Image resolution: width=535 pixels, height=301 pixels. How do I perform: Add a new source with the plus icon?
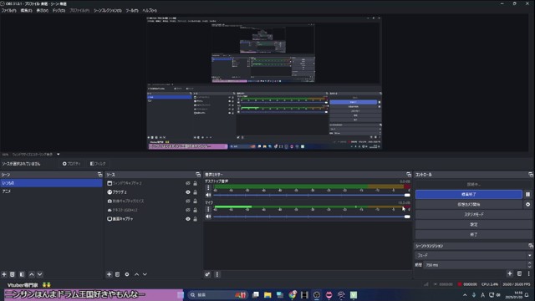pyautogui.click(x=110, y=274)
